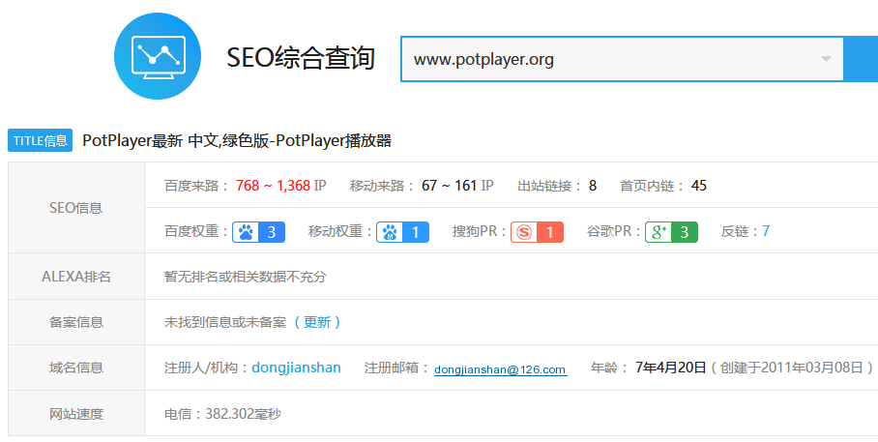878x442 pixels.
Task: Click the SEO chart monitor logo
Action: click(x=158, y=56)
